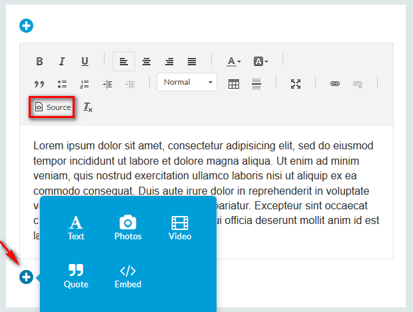Toggle underline formatting
Viewport: 413px width, 312px height.
click(85, 61)
